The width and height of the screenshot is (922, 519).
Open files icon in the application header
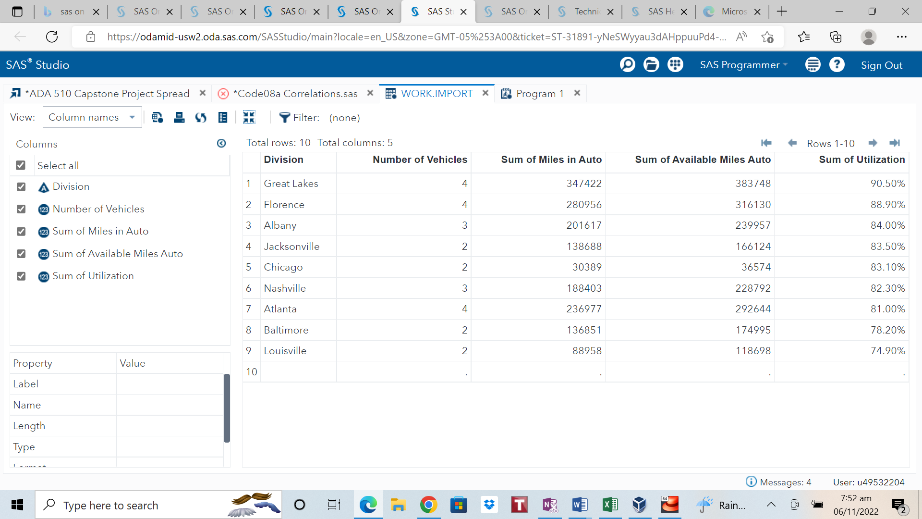[x=651, y=64]
